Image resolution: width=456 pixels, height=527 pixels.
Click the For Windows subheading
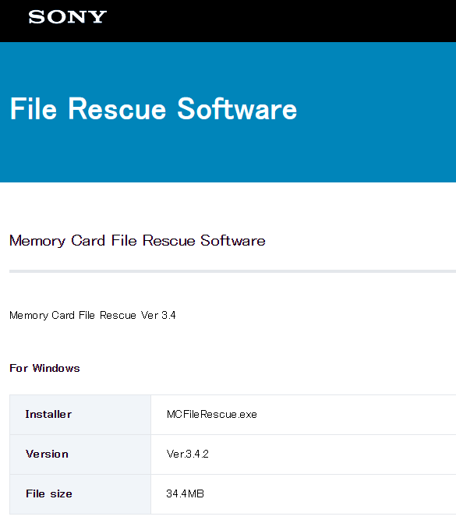(44, 368)
